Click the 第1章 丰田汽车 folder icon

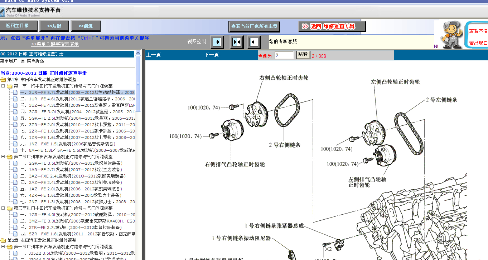coord(3,80)
